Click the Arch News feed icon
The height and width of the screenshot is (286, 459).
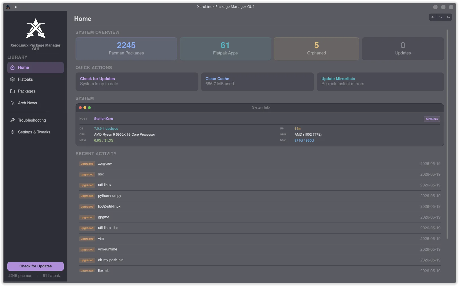tap(12, 103)
